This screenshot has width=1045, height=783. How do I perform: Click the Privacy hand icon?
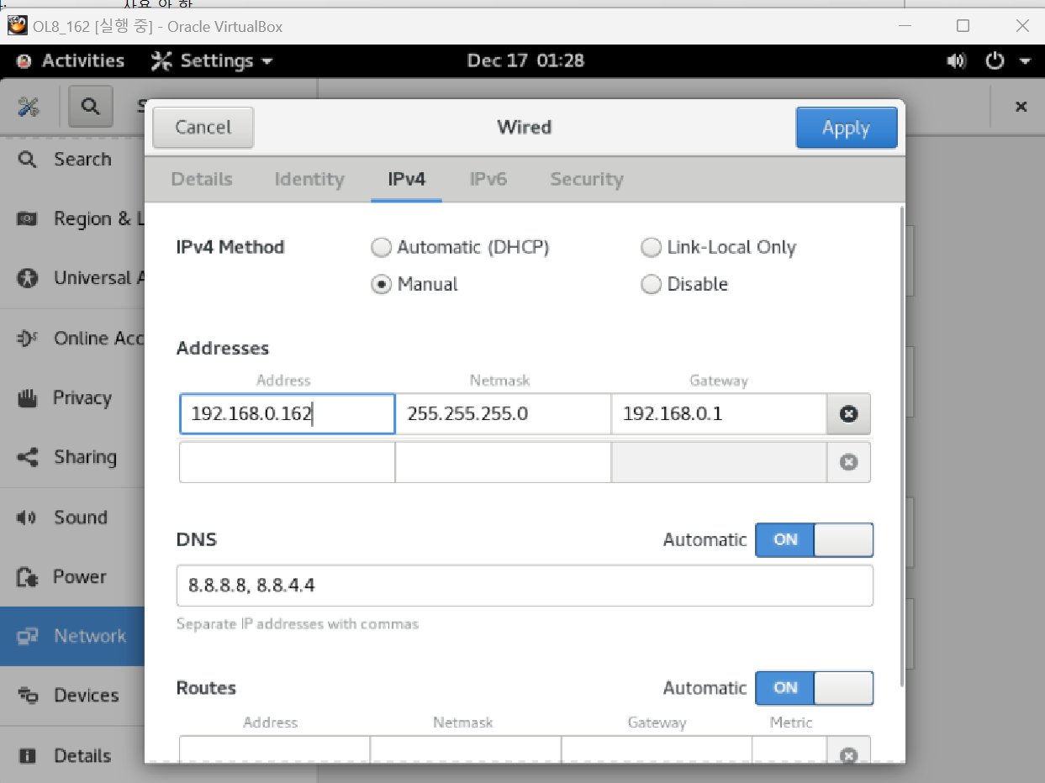coord(28,397)
